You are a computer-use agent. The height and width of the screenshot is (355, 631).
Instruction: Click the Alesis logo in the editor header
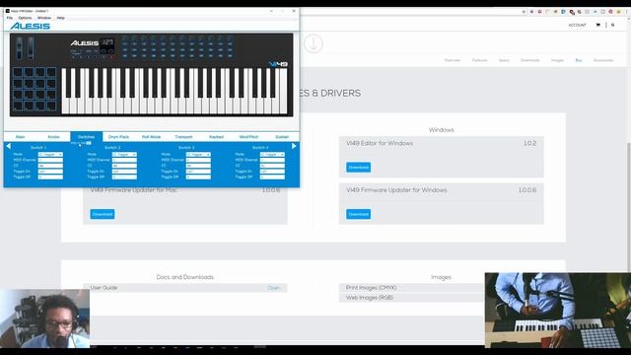[x=31, y=27]
